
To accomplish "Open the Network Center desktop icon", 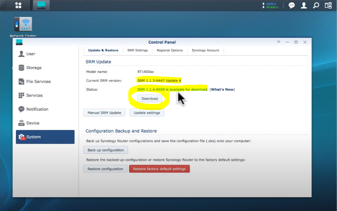I will coord(23,25).
